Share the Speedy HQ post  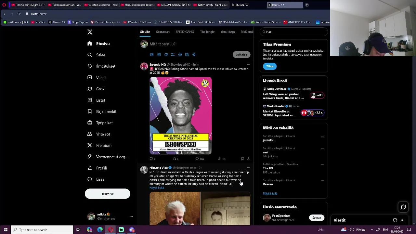coord(249,159)
